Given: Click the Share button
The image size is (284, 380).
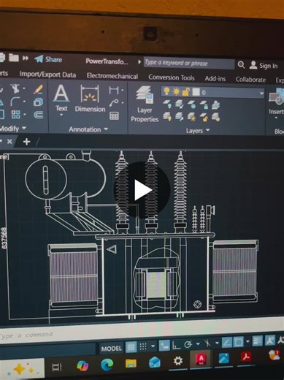Looking at the screenshot, I should [48, 59].
